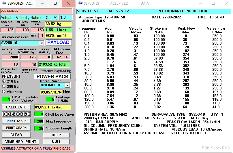Viewport: 233px width, 153px height.
Task: Quit the application with QUIT button
Action: tap(56, 141)
